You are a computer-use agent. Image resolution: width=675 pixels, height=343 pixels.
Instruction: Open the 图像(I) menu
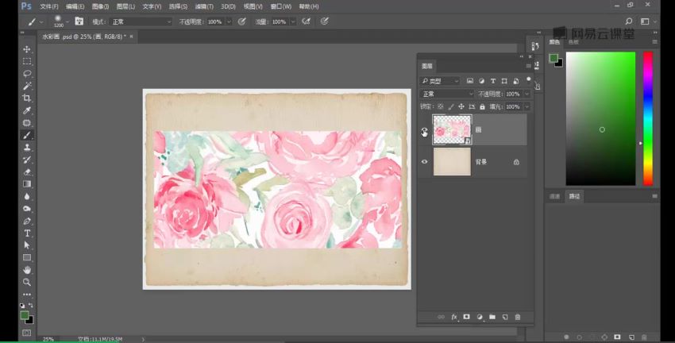point(100,6)
